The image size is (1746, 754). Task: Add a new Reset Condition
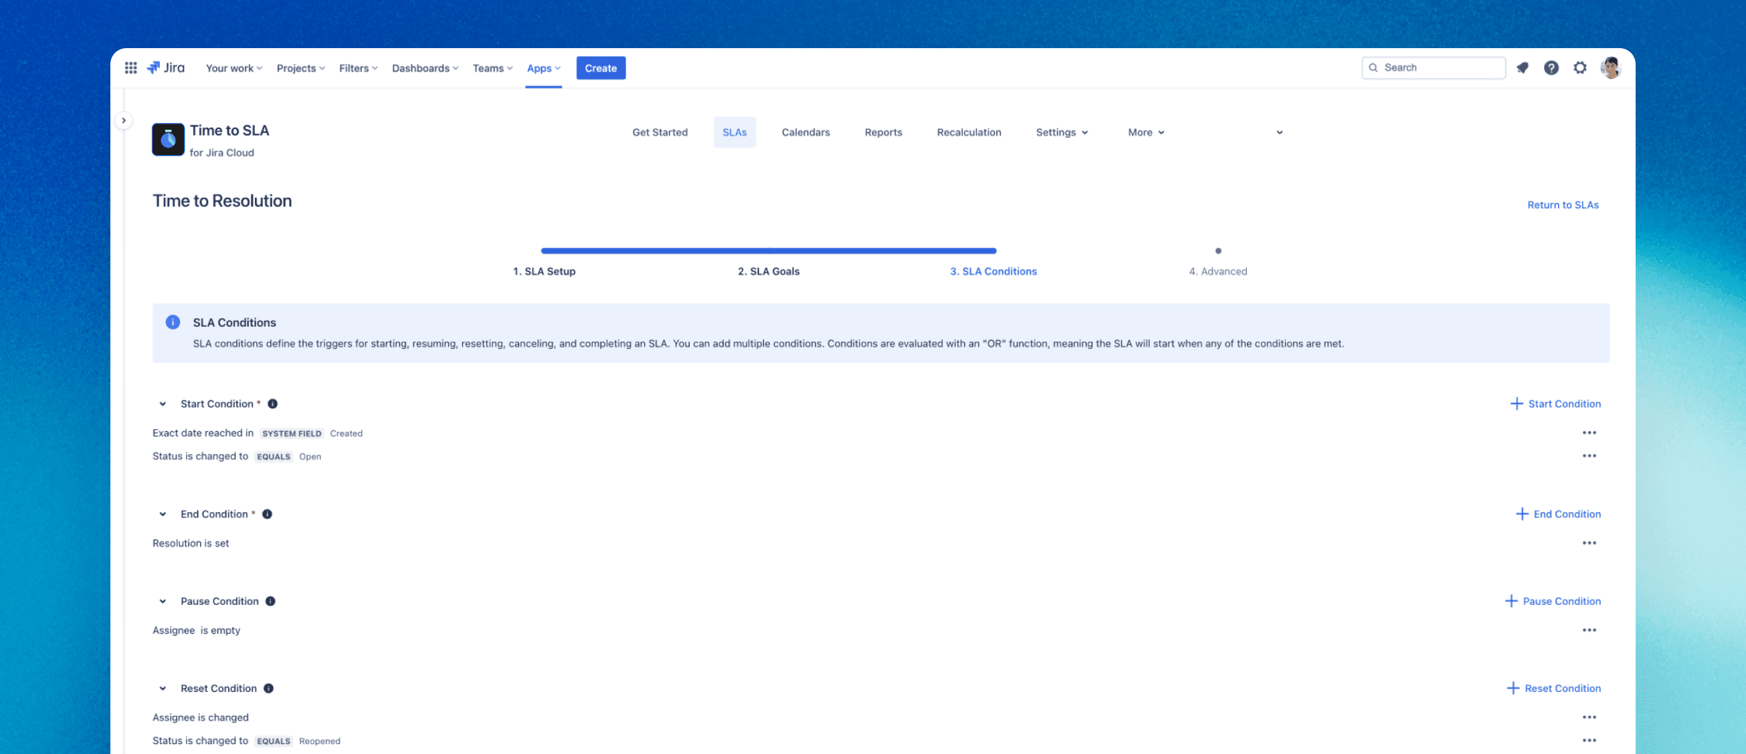pyautogui.click(x=1553, y=688)
